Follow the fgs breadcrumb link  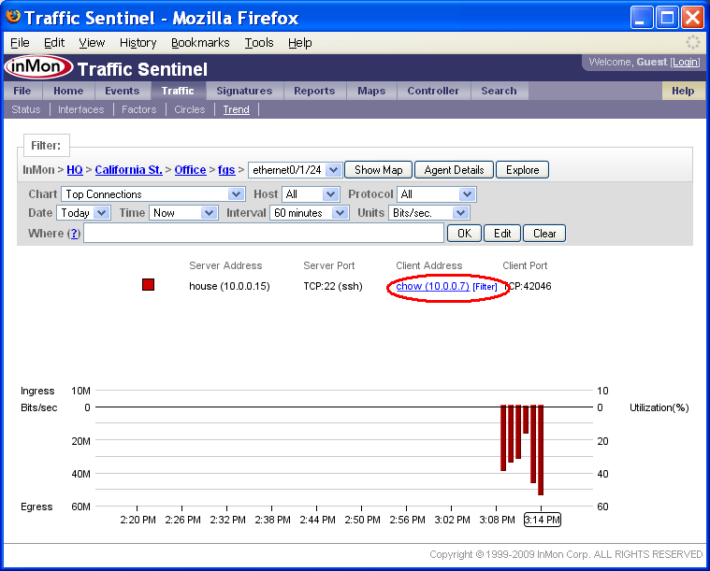[x=226, y=170]
